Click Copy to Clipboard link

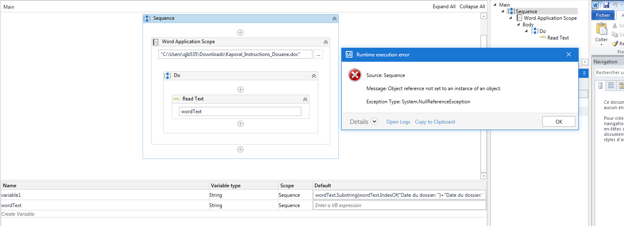[435, 122]
